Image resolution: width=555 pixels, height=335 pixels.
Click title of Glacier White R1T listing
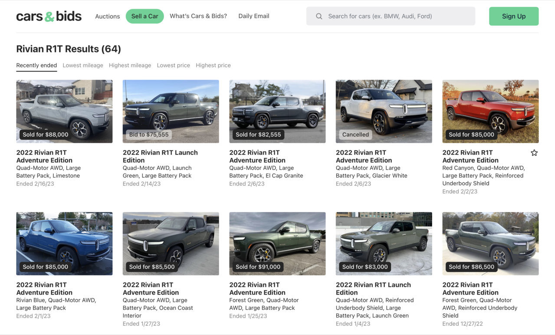point(364,156)
